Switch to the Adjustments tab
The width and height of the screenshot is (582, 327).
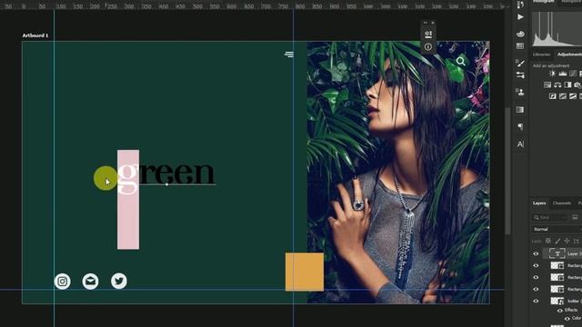tap(569, 54)
